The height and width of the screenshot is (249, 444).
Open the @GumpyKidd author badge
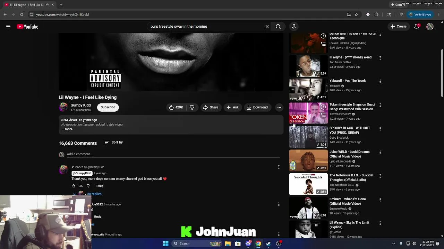(x=82, y=173)
